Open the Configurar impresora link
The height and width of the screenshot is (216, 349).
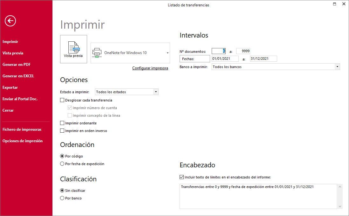pyautogui.click(x=150, y=68)
